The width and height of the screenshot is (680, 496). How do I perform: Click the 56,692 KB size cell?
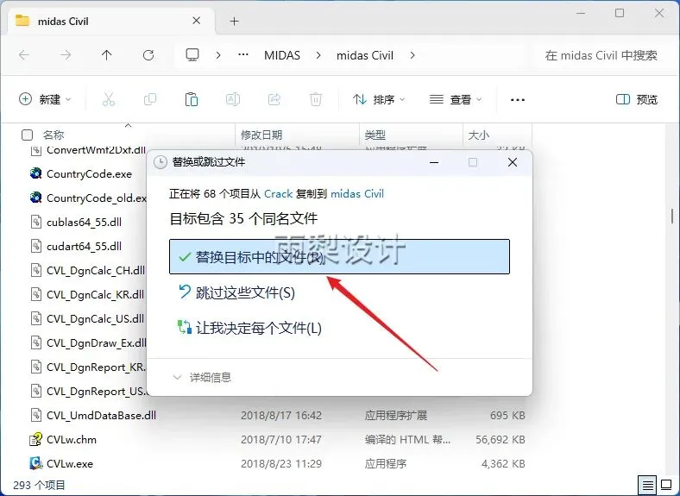click(x=500, y=439)
